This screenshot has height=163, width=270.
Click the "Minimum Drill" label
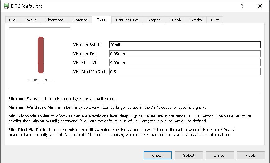85,54
